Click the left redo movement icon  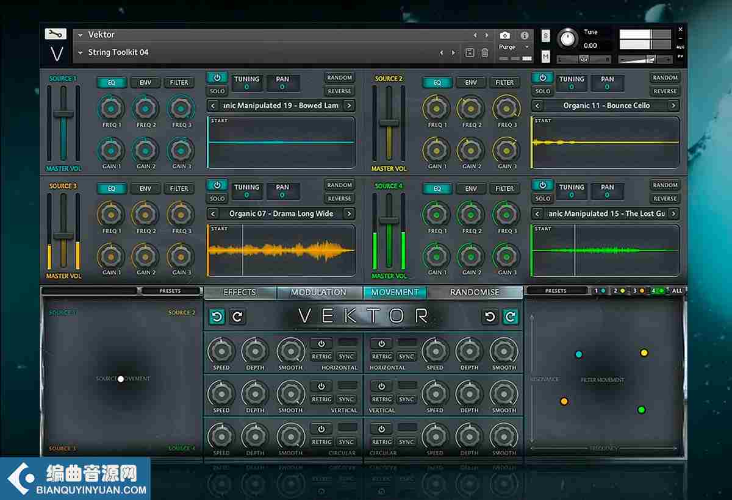point(238,316)
